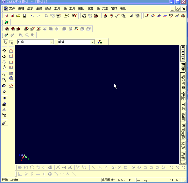Viewport: 188px width, 183px height.
Task: Click the 视图尺寸 status bar entry
Action: (x=118, y=180)
